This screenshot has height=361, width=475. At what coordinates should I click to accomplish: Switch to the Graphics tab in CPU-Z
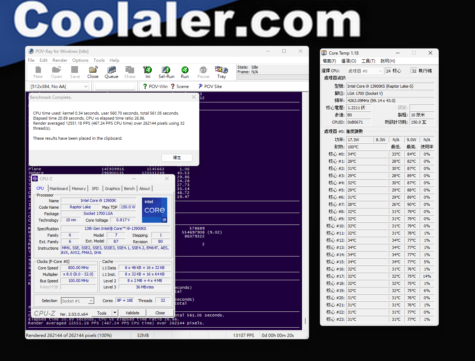tap(113, 189)
